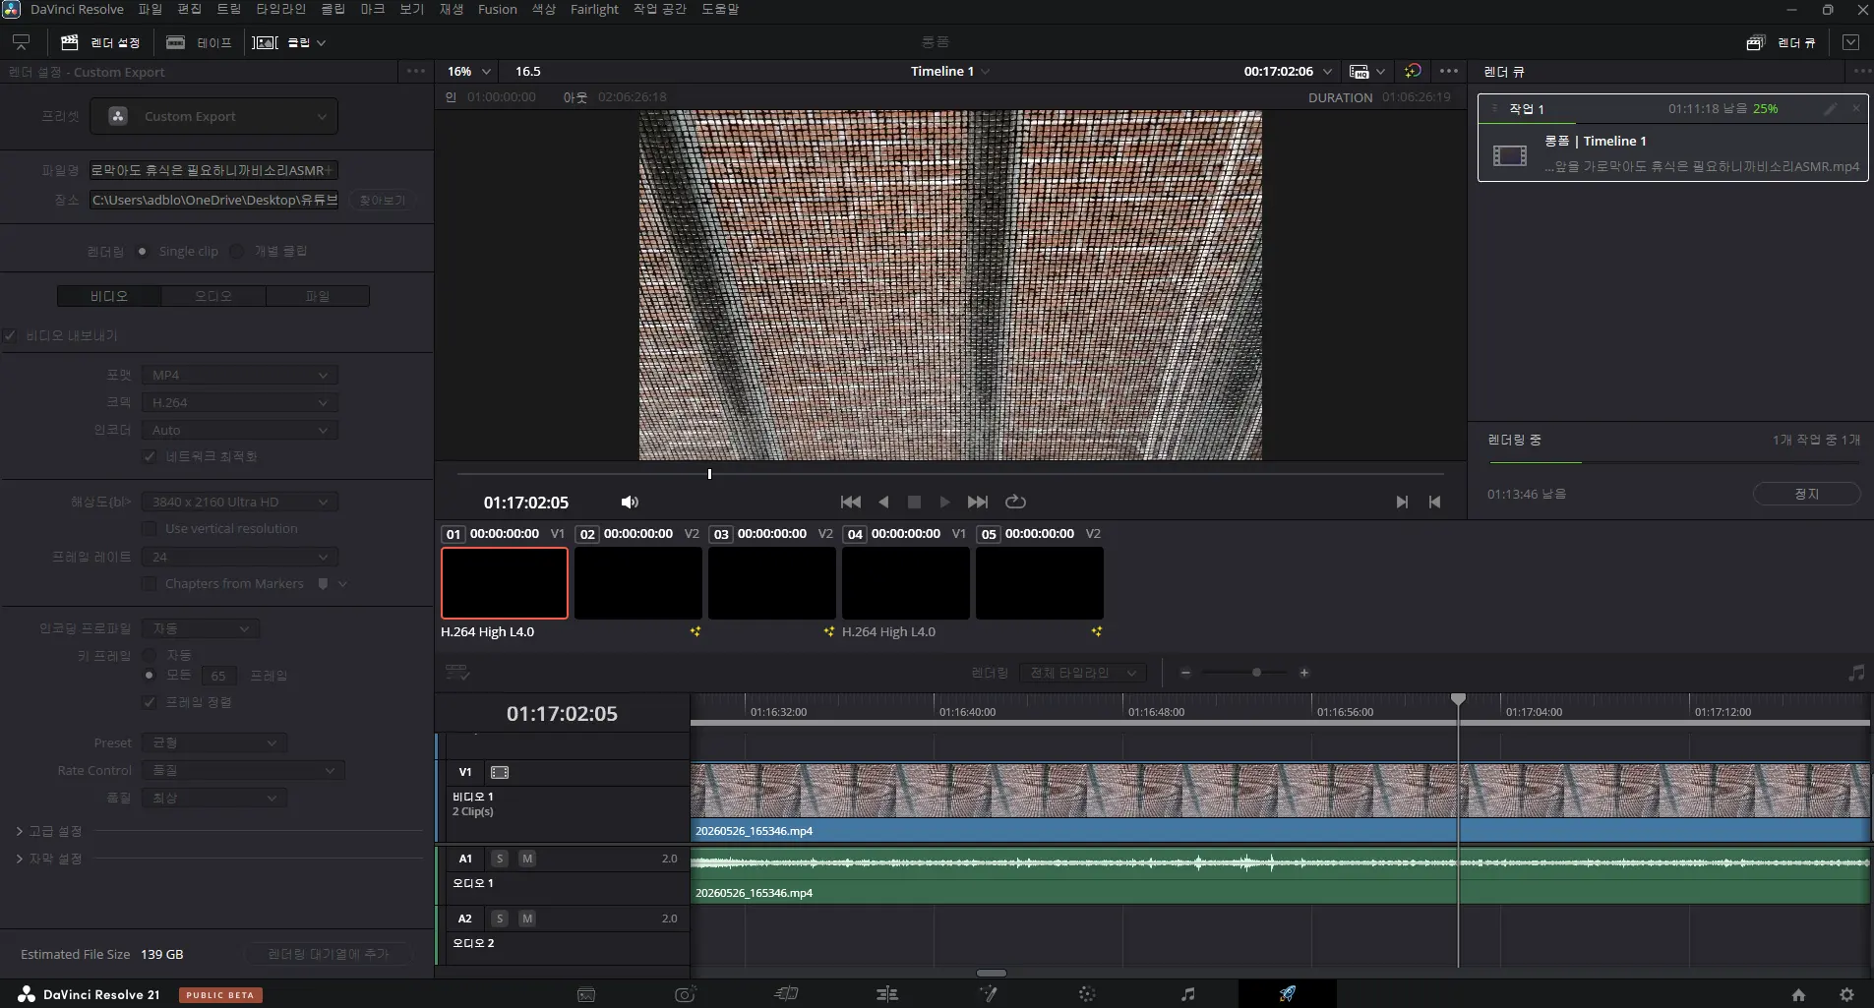Viewport: 1874px width, 1008px height.
Task: Open Project Settings gear icon
Action: tap(1846, 995)
